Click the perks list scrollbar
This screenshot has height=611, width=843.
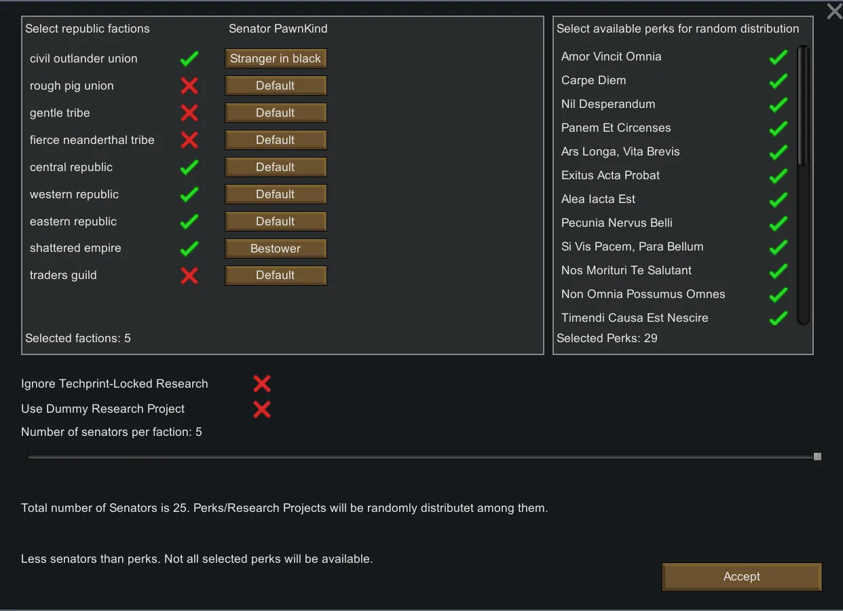coord(803,105)
